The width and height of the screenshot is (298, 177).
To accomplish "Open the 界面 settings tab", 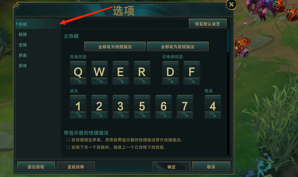I will 23,55.
